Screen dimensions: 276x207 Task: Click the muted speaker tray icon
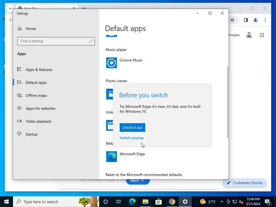pos(241,202)
